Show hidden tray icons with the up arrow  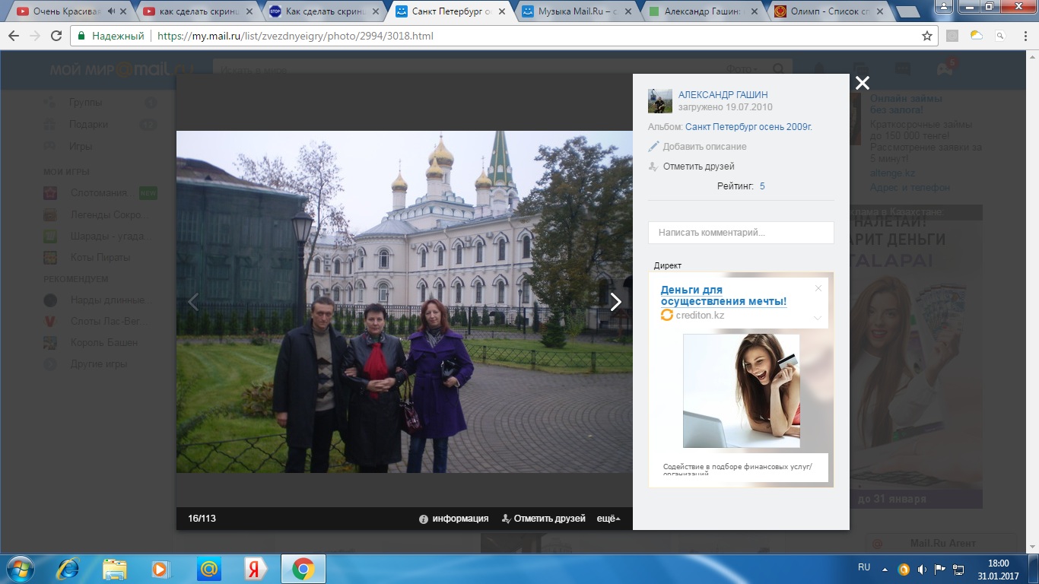[x=885, y=569]
